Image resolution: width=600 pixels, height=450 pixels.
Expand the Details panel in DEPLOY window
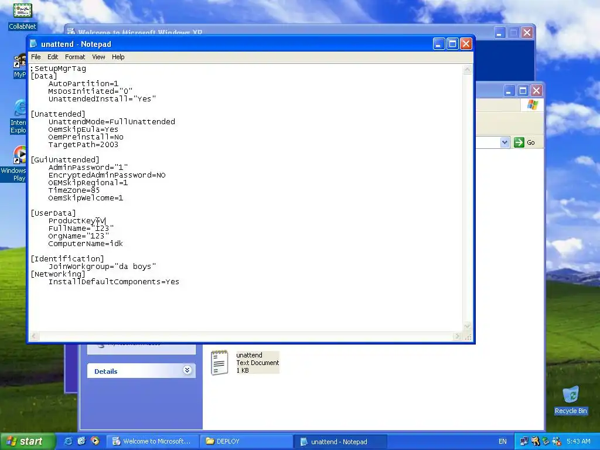187,370
